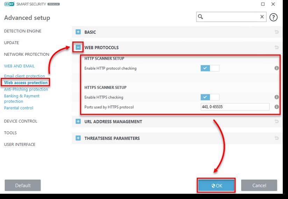
Task: Go to Email client protection
Action: pos(24,76)
